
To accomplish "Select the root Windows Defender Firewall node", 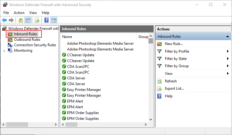I will (x=33, y=29).
